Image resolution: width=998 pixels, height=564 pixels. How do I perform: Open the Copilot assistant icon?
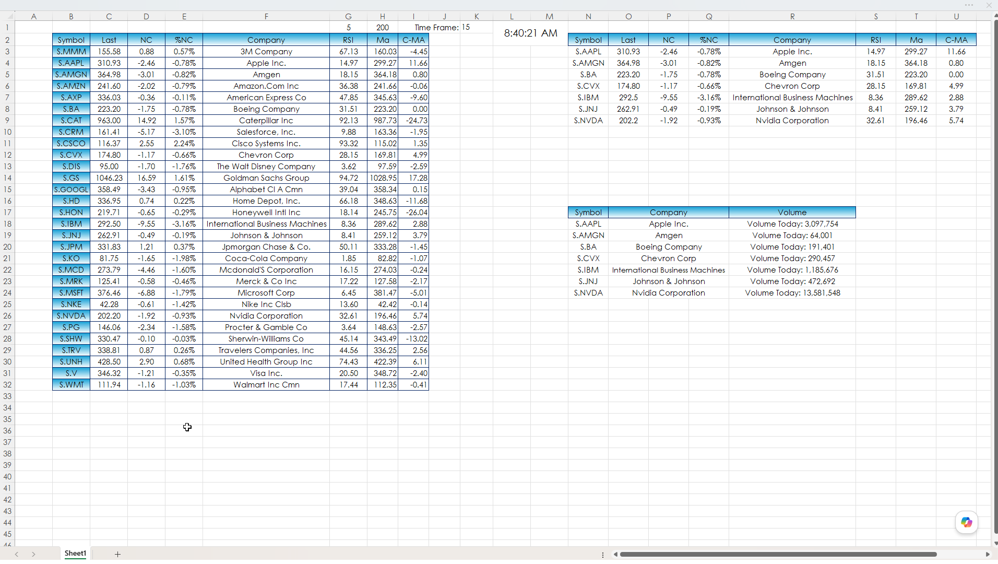click(x=966, y=522)
